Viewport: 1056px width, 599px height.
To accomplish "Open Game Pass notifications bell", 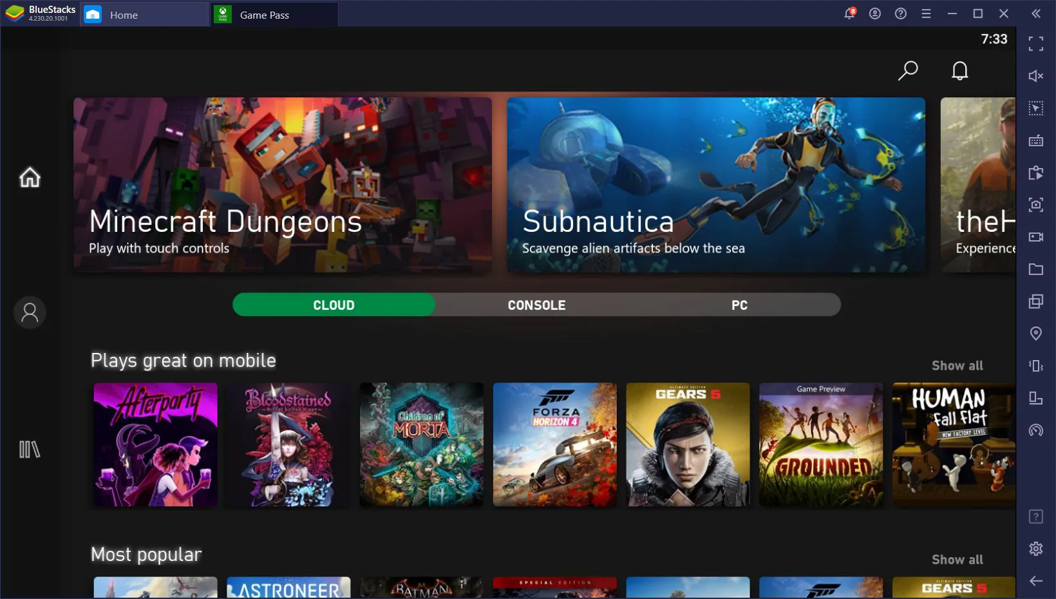I will (x=959, y=70).
